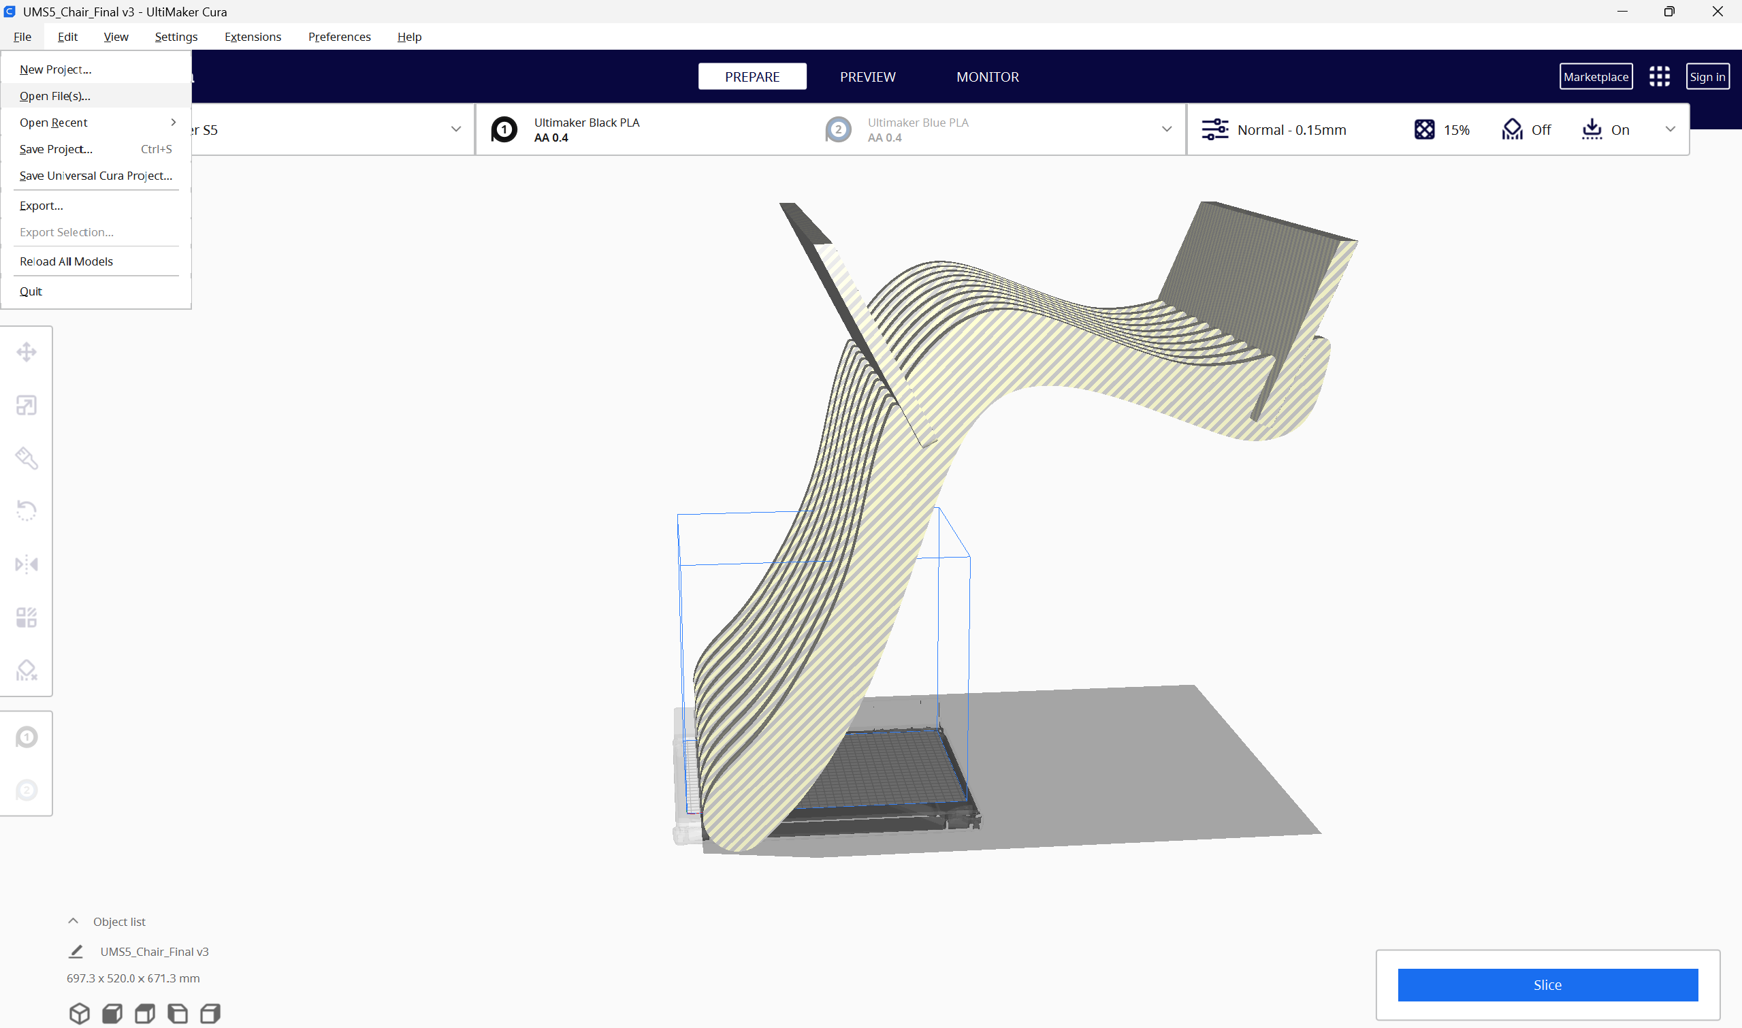Choose extruder 2 in left toolbar
1742x1028 pixels.
[x=27, y=790]
